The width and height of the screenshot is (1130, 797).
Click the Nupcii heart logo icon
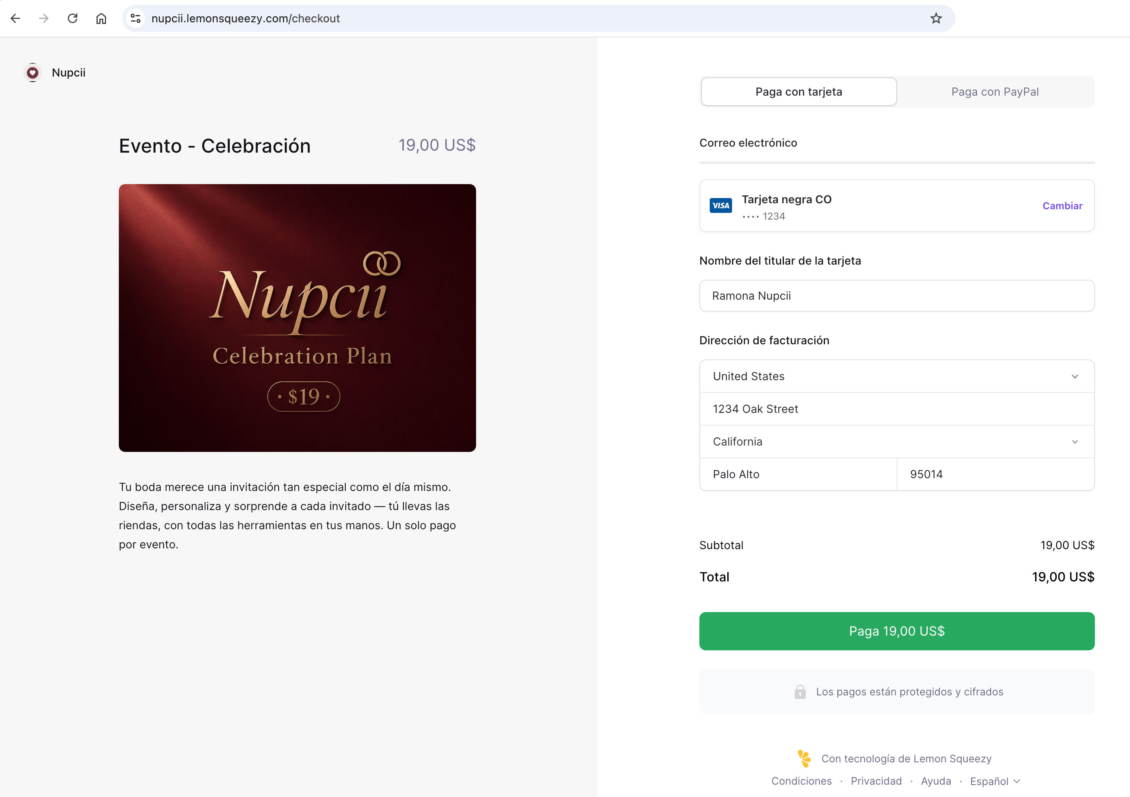coord(32,73)
